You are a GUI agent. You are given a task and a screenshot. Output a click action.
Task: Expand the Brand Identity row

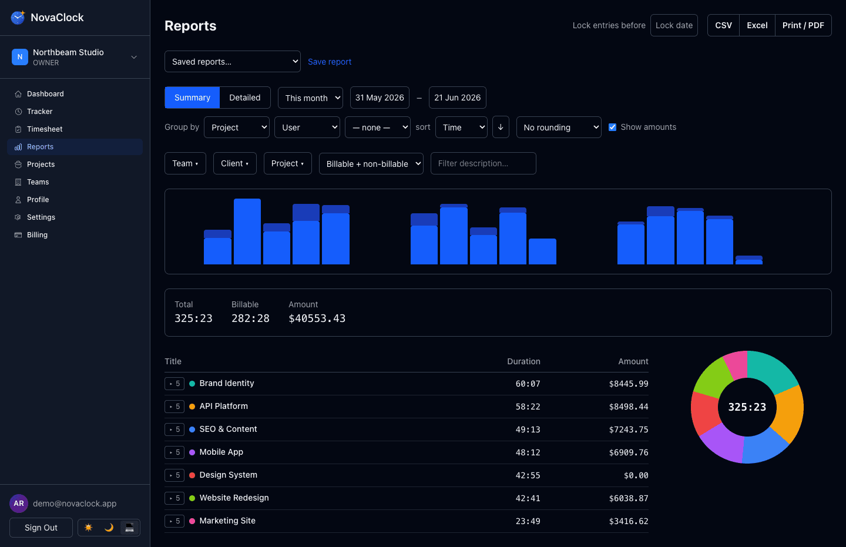[174, 384]
